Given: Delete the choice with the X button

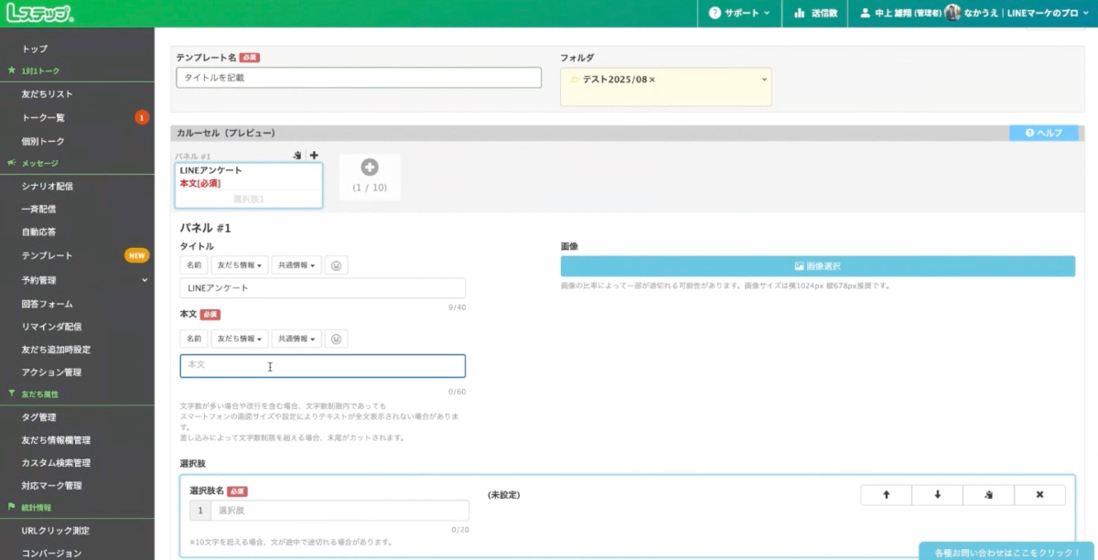Looking at the screenshot, I should (x=1039, y=495).
